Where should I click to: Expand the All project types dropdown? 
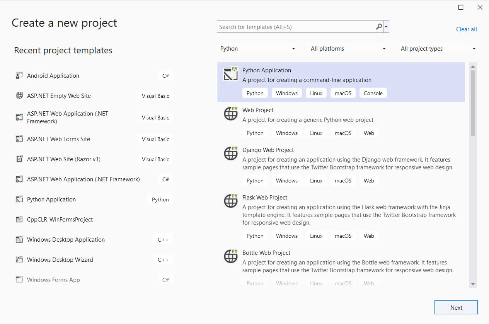click(x=438, y=49)
